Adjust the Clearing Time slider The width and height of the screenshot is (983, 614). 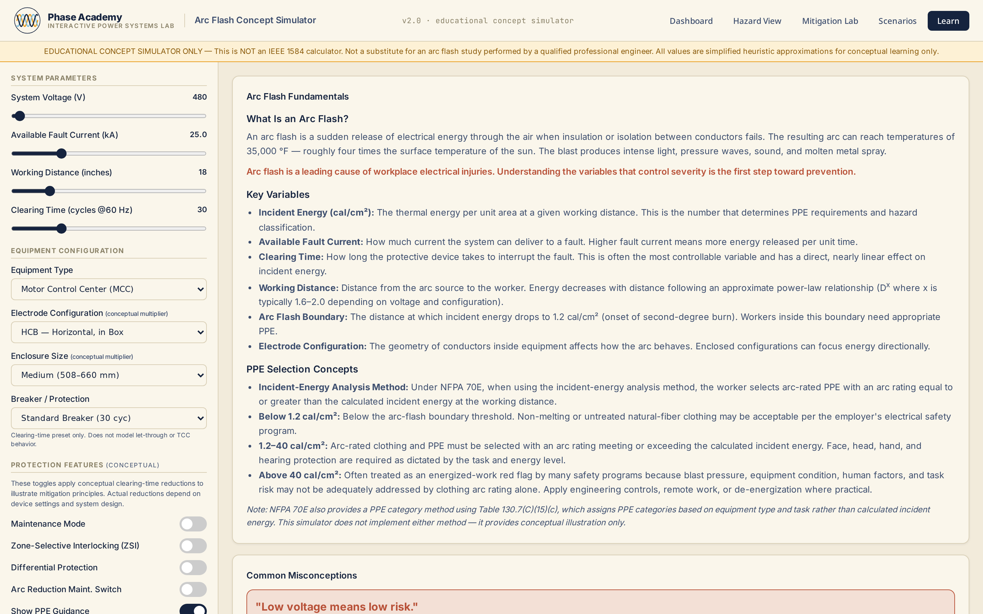tap(109, 229)
